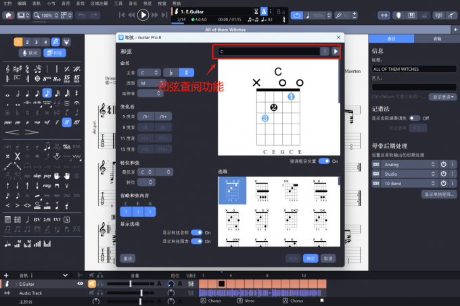Open the chord type M dropdown
This screenshot has width=460, height=306.
[151, 83]
